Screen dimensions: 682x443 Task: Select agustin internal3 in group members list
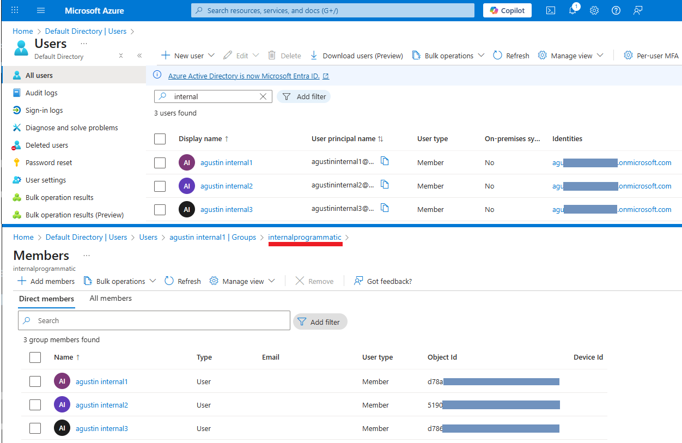click(x=35, y=428)
